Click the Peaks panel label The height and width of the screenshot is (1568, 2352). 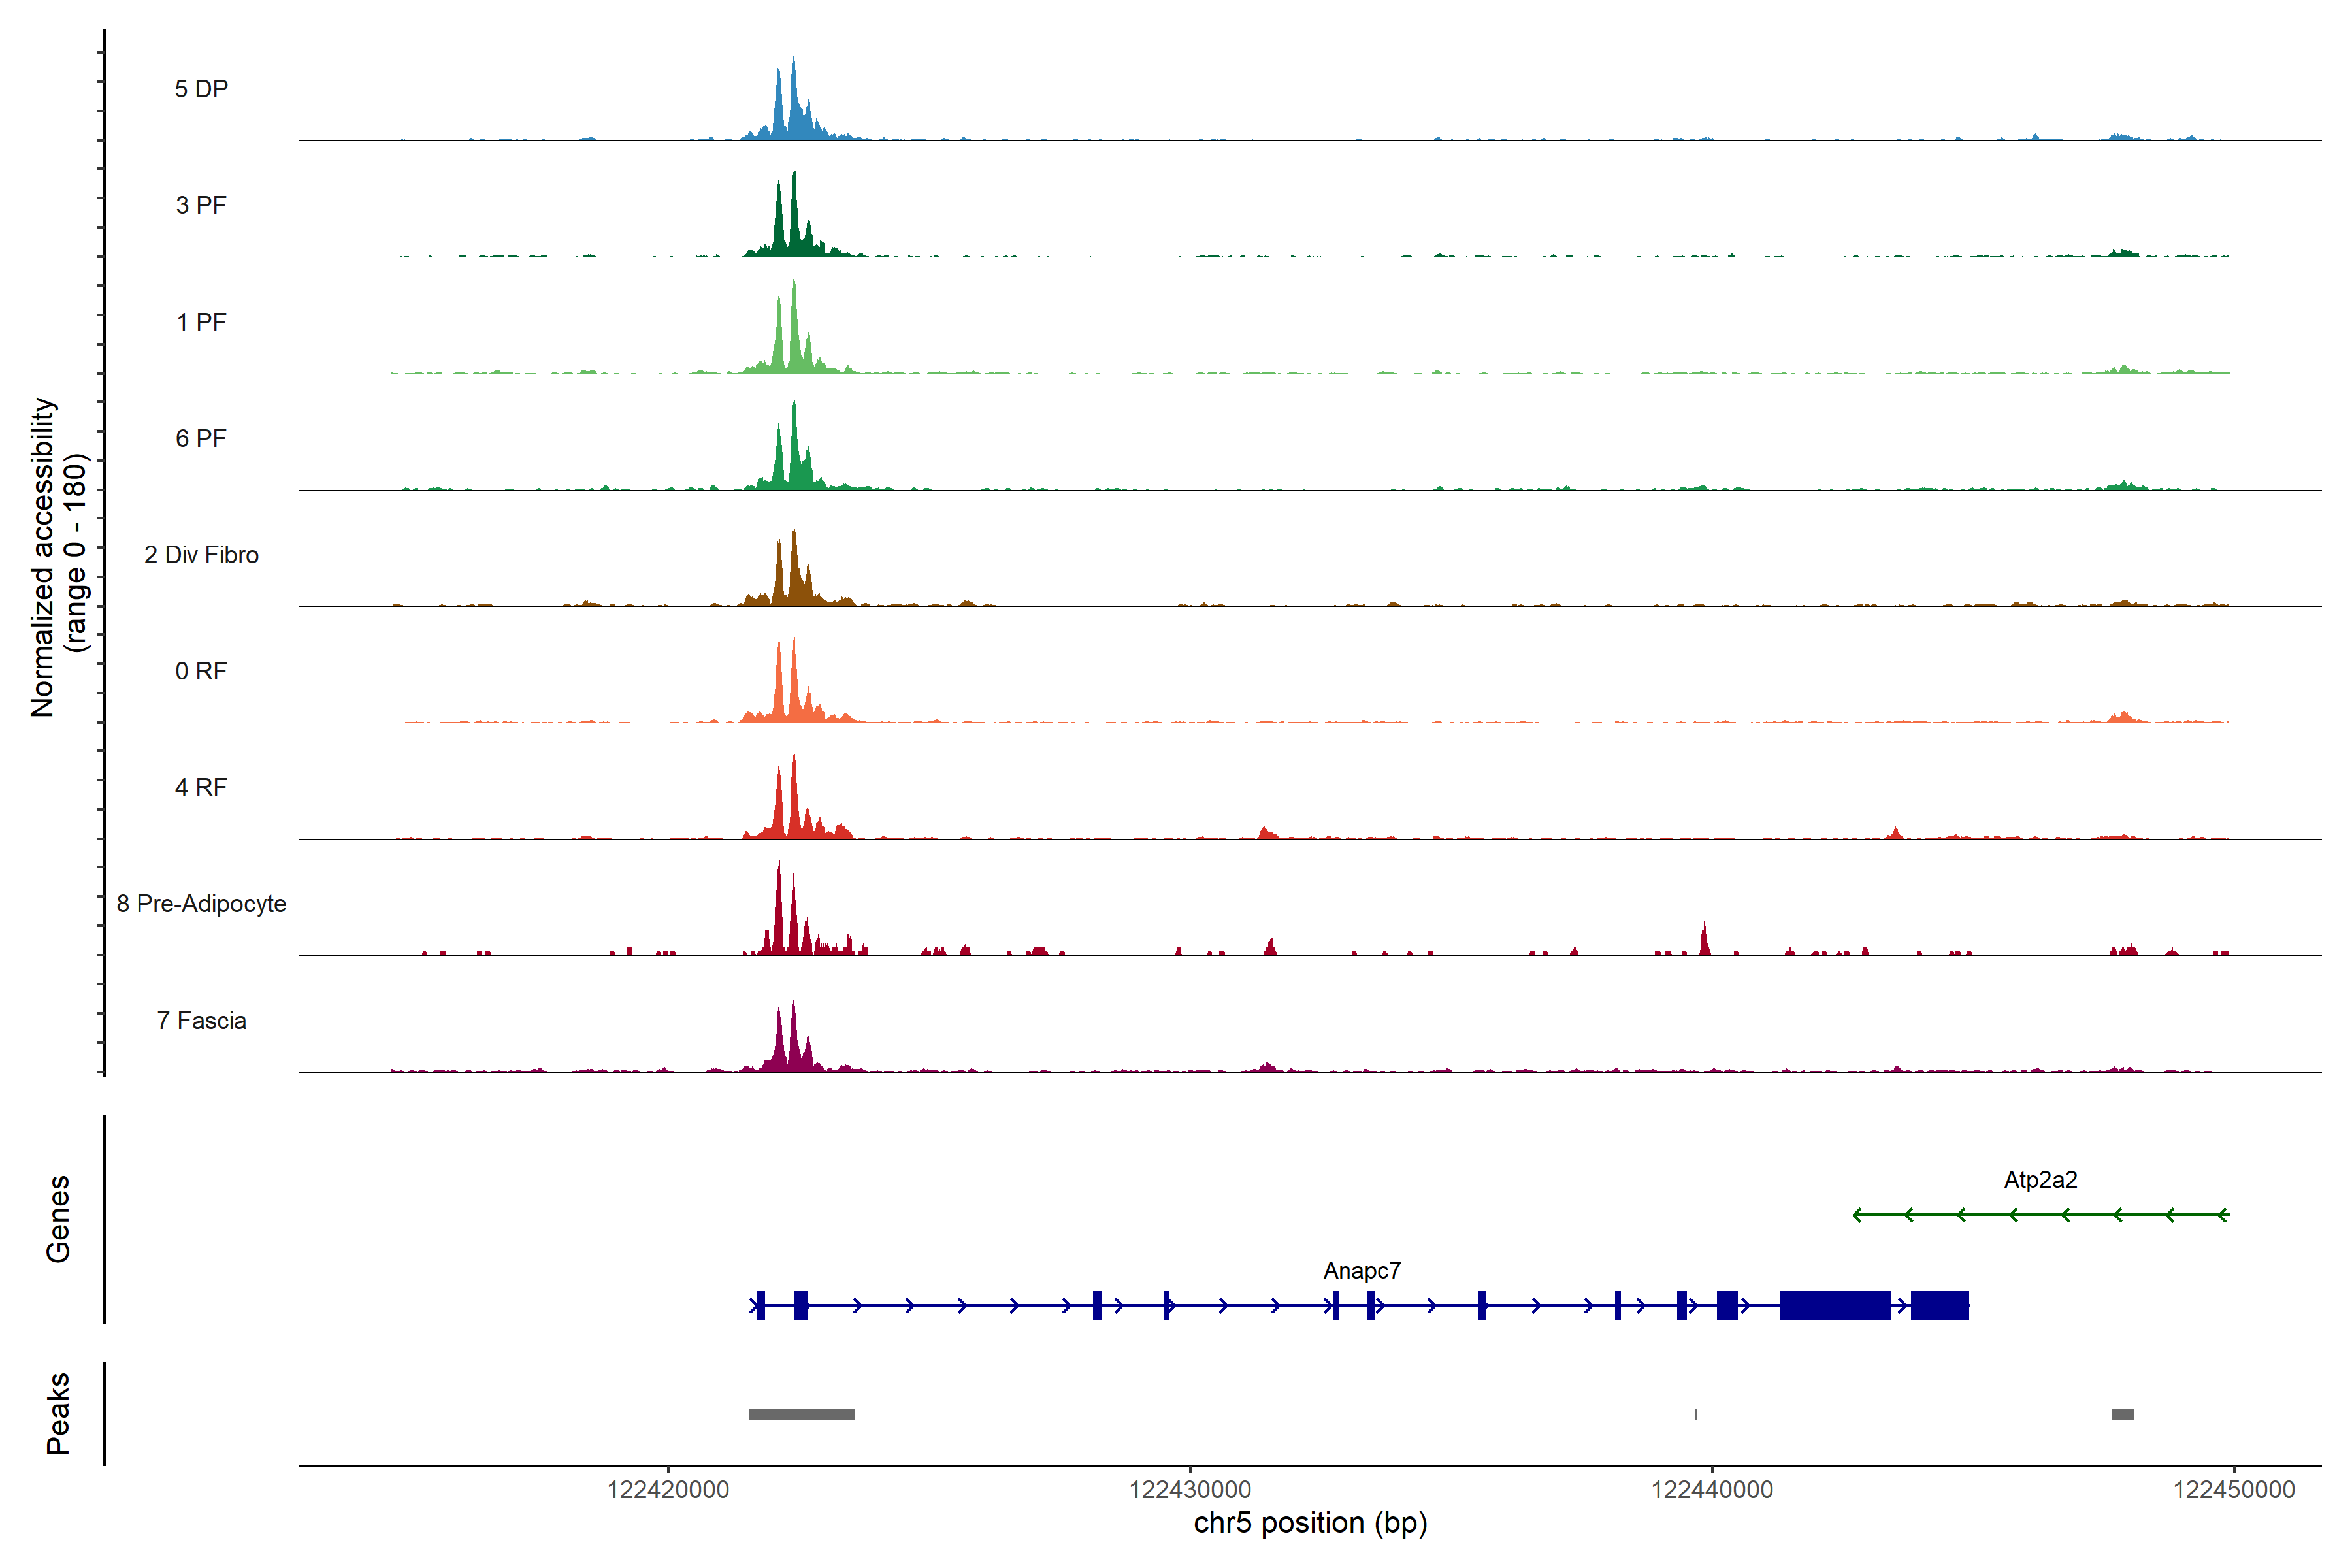tap(58, 1413)
